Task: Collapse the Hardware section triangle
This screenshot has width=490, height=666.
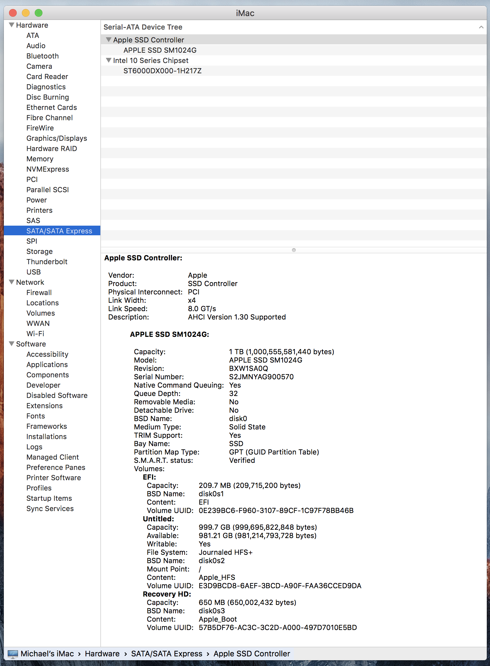Action: coord(12,25)
